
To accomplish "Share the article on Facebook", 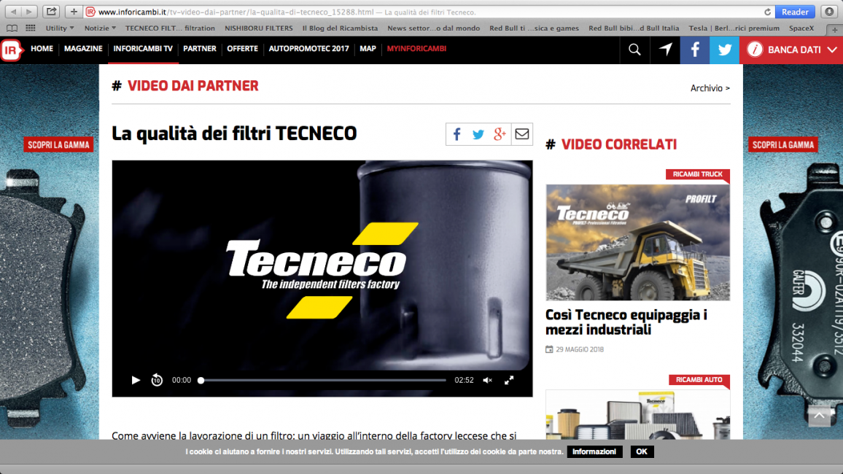I will 457,134.
